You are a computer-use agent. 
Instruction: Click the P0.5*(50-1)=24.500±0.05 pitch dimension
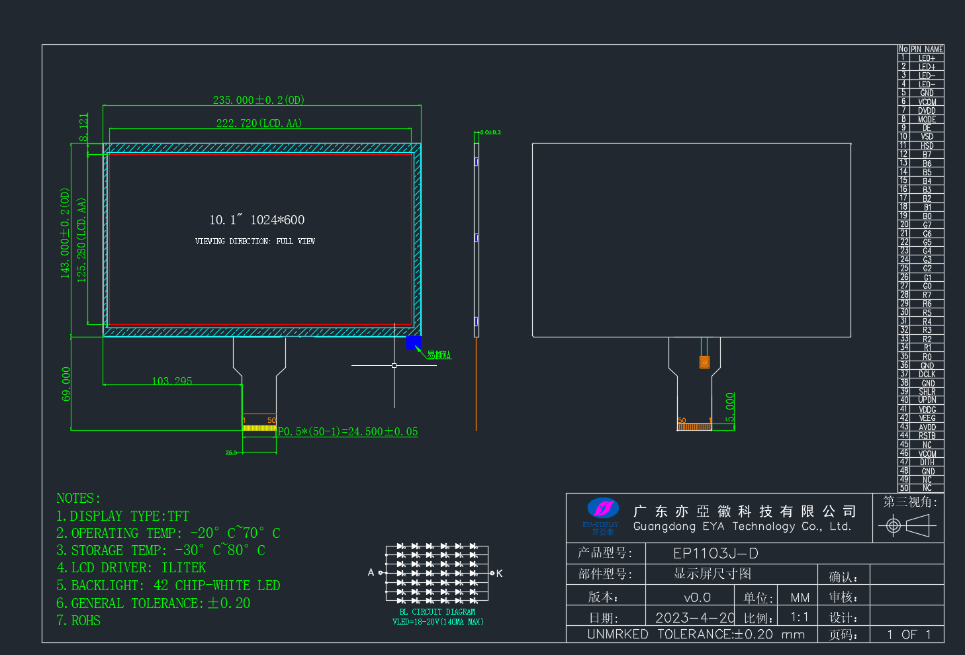coord(347,431)
